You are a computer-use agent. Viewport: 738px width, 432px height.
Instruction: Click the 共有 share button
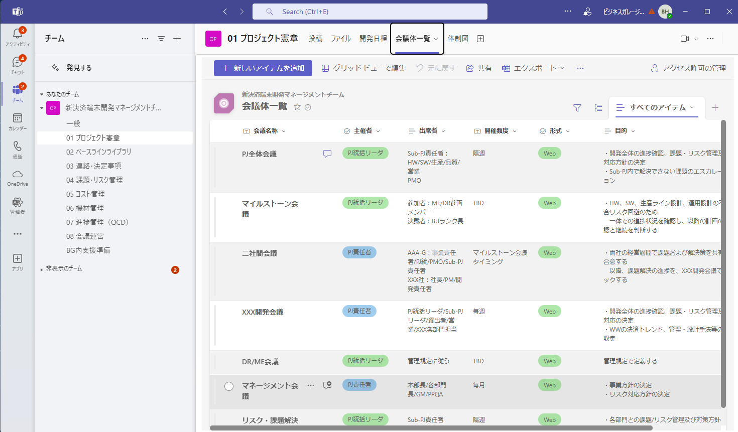click(479, 68)
